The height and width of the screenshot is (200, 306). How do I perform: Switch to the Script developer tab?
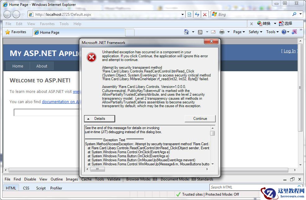click(x=41, y=188)
